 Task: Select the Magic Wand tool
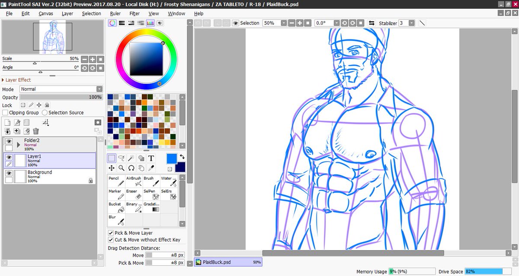pos(131,158)
